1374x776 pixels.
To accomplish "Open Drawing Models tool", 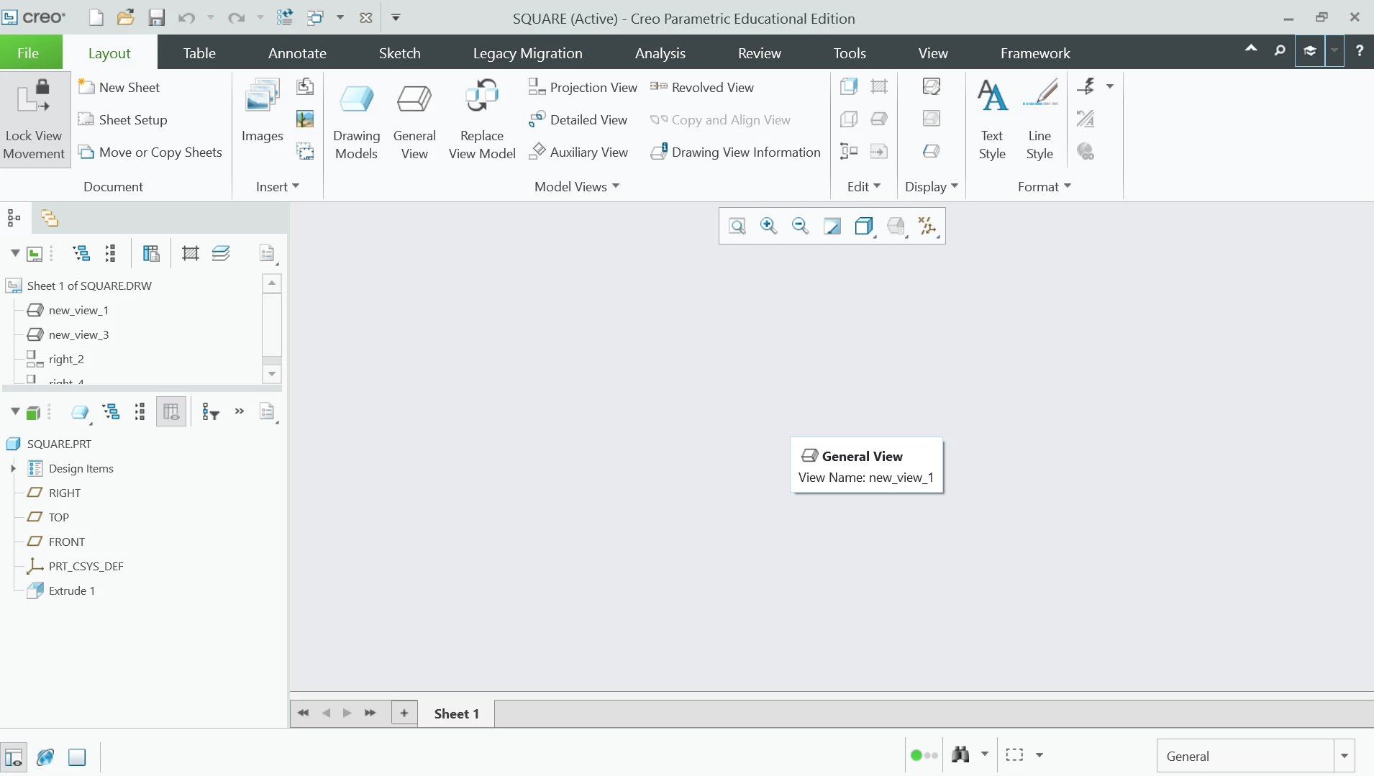I will pyautogui.click(x=356, y=121).
